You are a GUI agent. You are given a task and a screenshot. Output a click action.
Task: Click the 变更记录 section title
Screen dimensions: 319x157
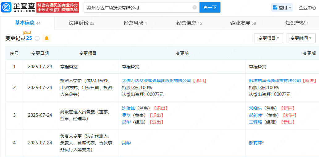pyautogui.click(x=15, y=38)
